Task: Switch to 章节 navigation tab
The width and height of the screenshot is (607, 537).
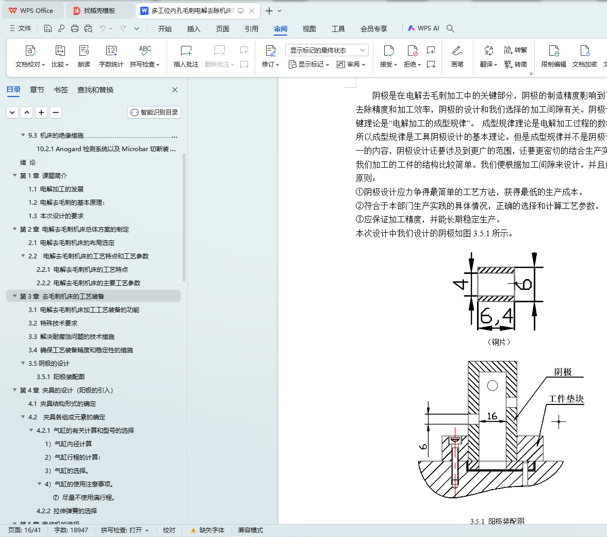Action: tap(37, 90)
